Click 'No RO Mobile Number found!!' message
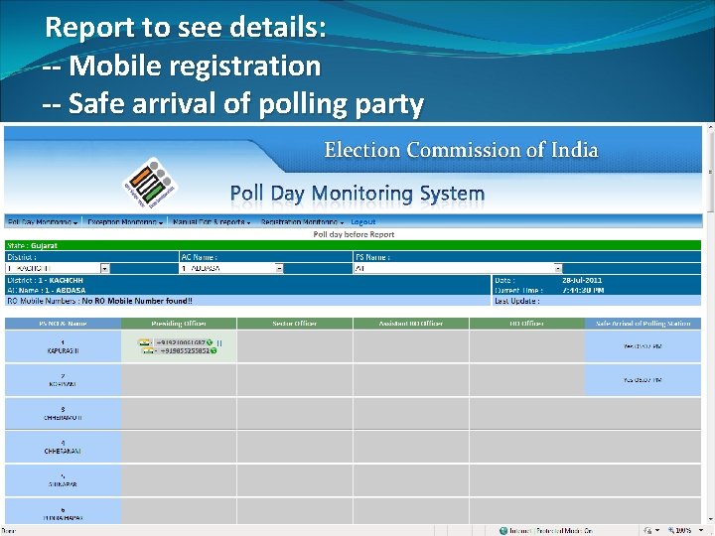This screenshot has height=536, width=715. [137, 301]
